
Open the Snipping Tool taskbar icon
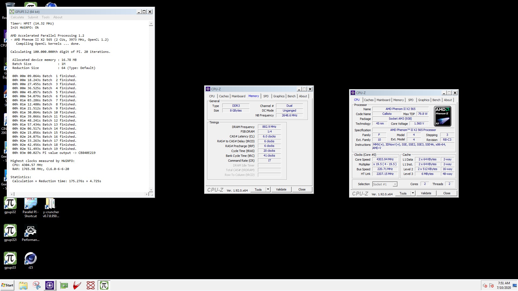[x=37, y=285]
